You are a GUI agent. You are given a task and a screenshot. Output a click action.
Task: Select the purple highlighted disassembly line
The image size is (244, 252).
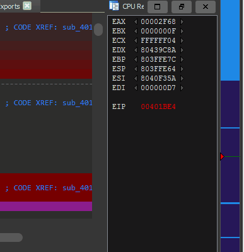point(46,207)
